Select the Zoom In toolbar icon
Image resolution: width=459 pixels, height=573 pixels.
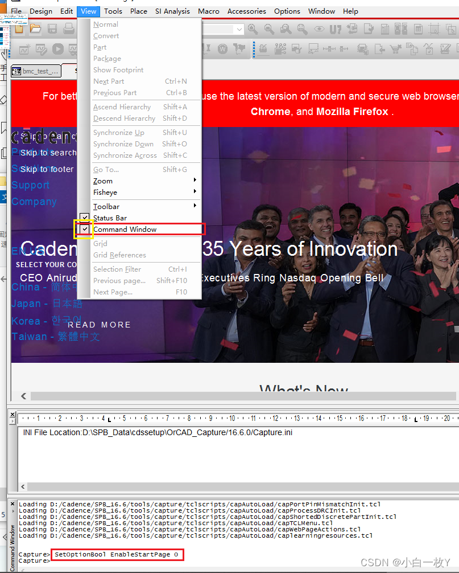tap(253, 30)
